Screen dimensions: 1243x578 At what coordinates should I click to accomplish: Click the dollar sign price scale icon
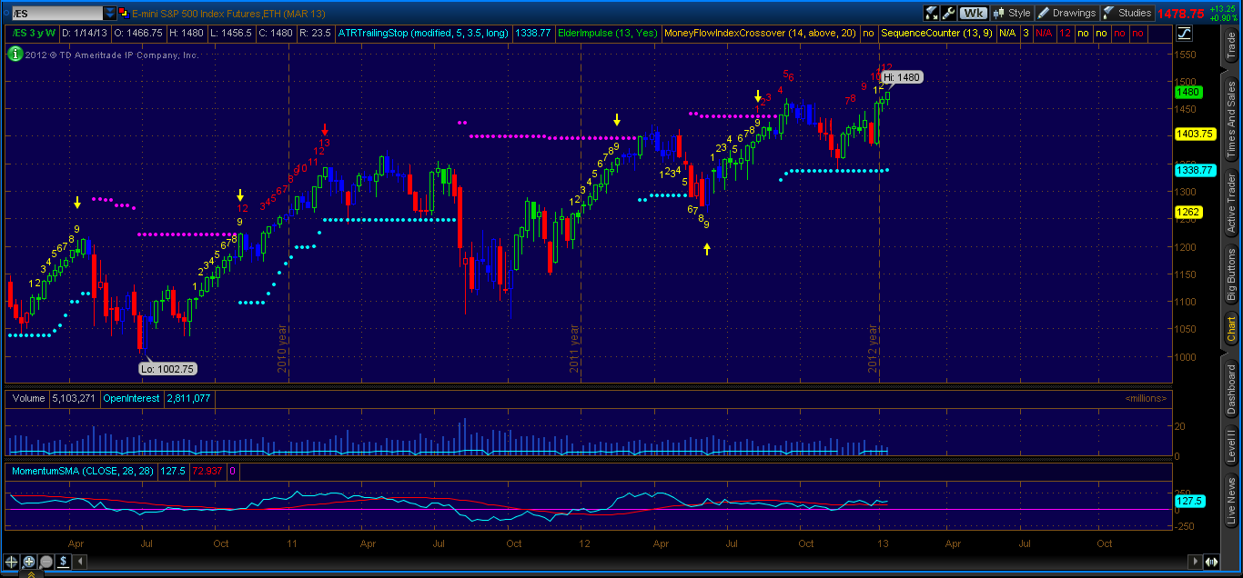[x=62, y=562]
